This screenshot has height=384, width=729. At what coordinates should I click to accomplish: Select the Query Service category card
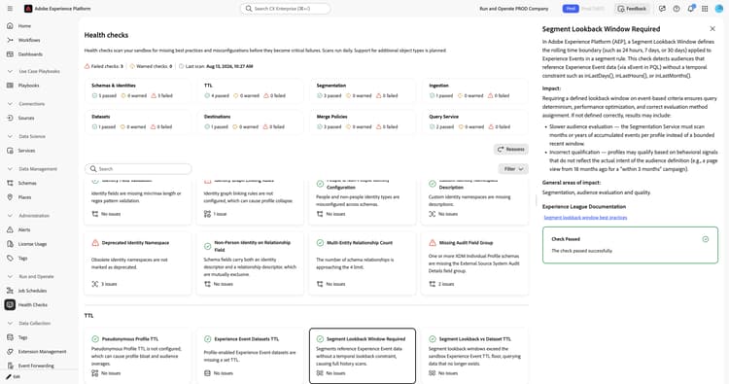475,122
